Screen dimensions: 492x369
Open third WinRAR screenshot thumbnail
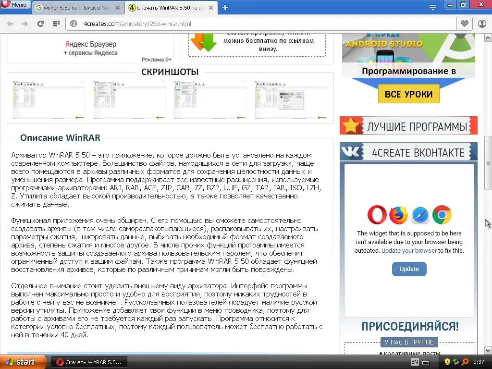click(x=210, y=99)
